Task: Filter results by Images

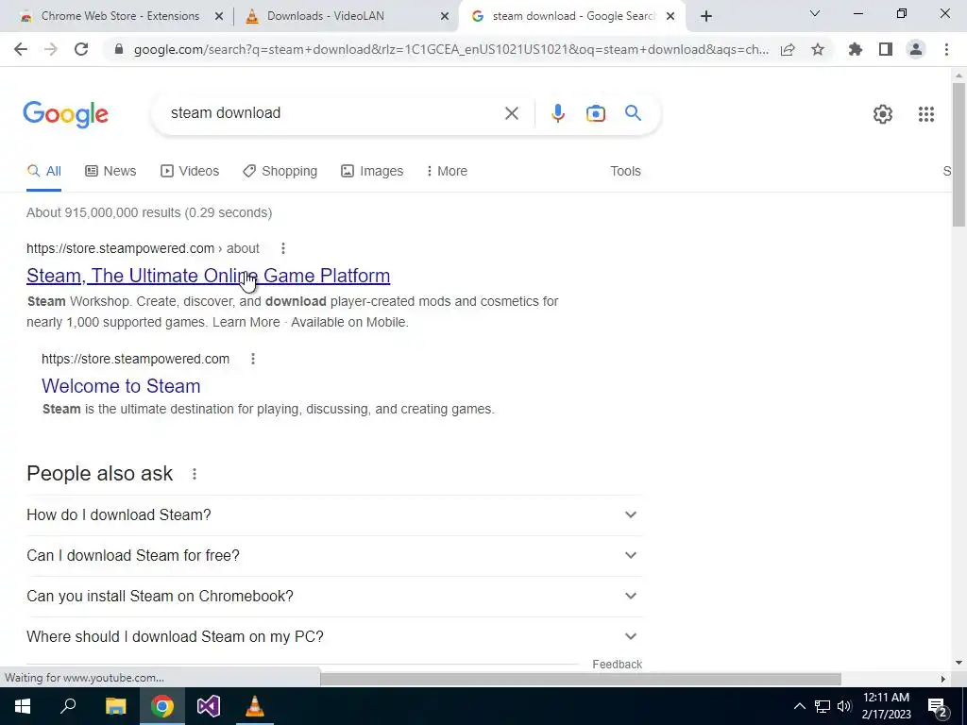Action: 372,172
